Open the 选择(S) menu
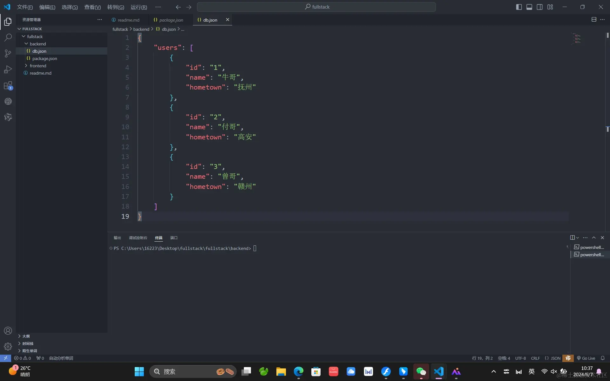Viewport: 610px width, 381px height. point(70,7)
